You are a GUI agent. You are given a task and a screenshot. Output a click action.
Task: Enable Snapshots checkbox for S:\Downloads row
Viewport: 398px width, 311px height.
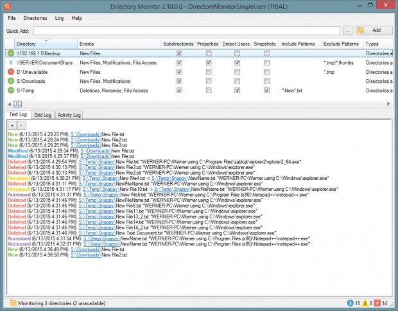coord(266,81)
